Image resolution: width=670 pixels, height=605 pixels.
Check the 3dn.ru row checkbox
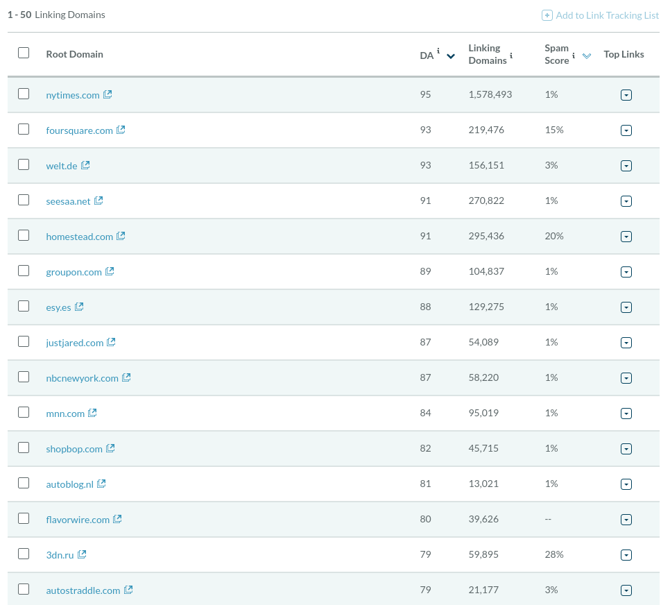(24, 554)
